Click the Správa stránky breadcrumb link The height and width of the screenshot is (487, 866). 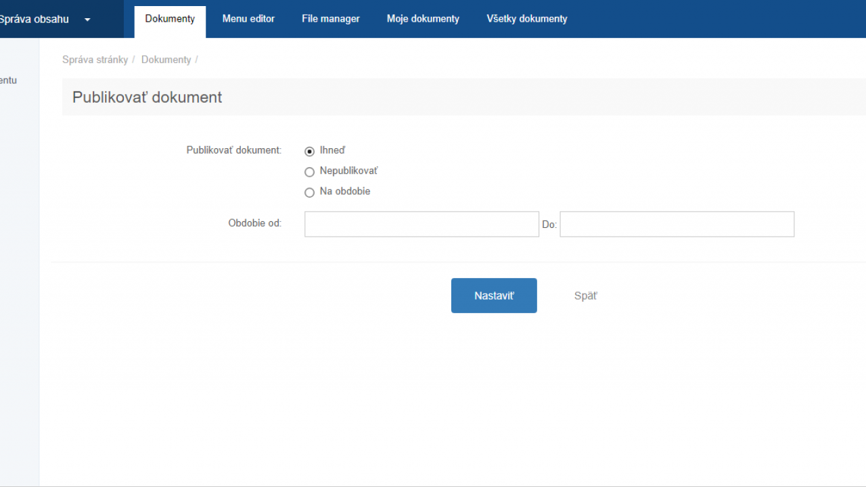click(95, 60)
